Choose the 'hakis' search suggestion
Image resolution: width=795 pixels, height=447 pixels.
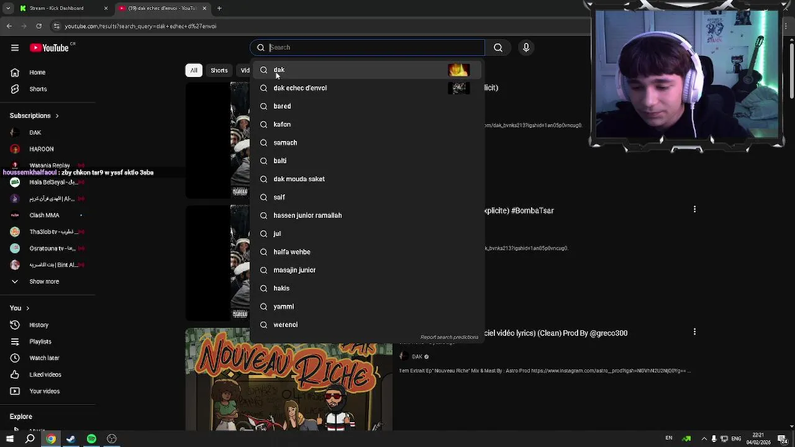tap(366, 288)
